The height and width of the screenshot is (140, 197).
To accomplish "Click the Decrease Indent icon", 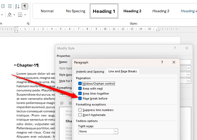I will coord(3,6).
